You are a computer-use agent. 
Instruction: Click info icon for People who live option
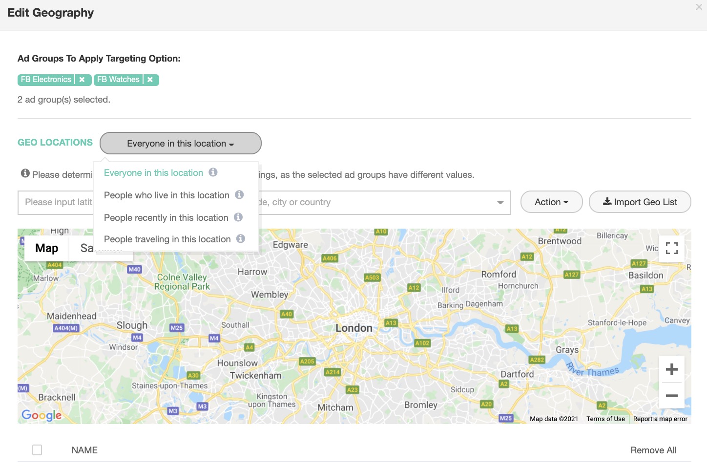239,195
